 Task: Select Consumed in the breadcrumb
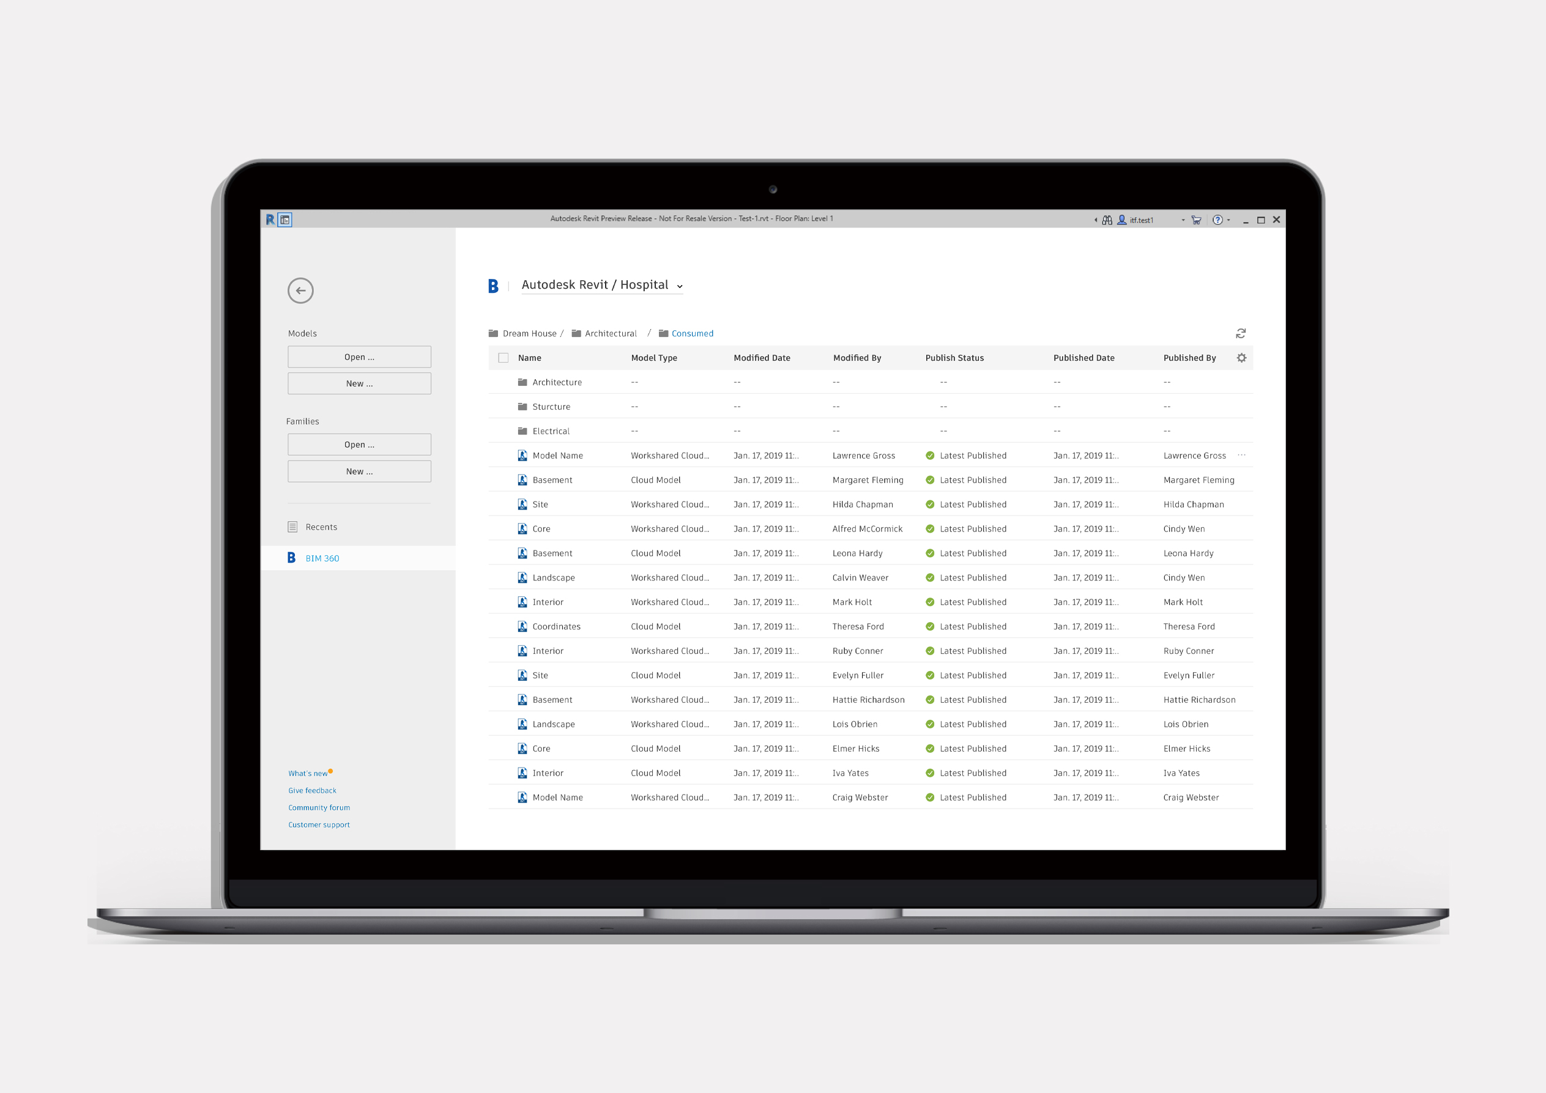pos(692,333)
